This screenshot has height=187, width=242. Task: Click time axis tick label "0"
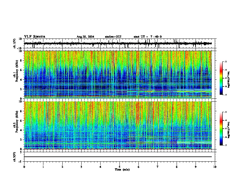point(24,167)
